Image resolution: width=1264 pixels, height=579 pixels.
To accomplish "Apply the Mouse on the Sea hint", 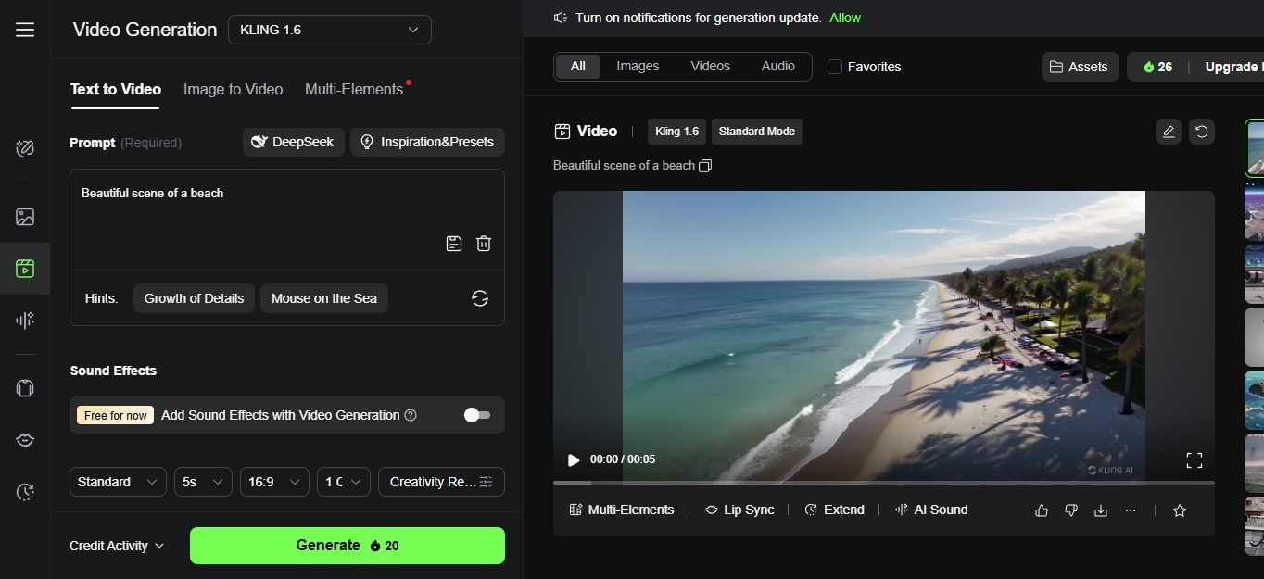I will click(324, 298).
